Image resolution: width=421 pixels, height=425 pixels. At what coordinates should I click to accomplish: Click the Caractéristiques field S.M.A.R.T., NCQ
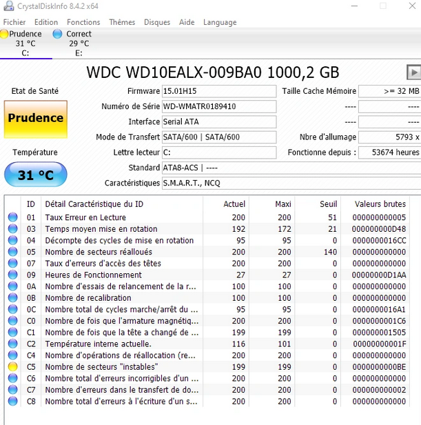[291, 183]
